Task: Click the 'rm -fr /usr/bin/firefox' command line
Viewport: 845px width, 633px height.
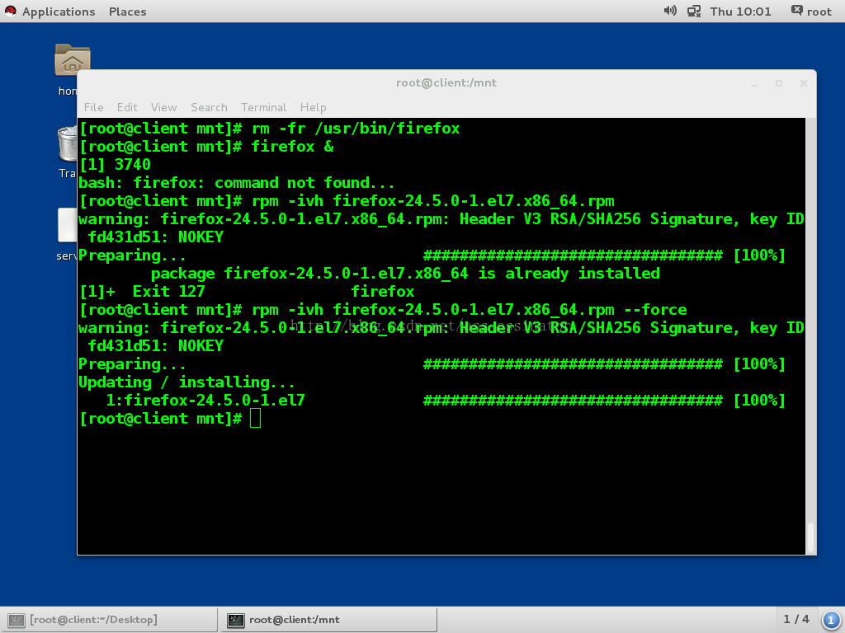Action: point(270,129)
